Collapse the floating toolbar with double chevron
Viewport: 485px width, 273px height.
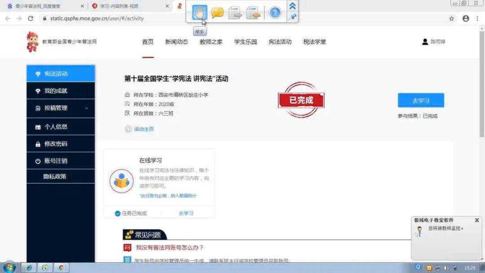point(293,6)
